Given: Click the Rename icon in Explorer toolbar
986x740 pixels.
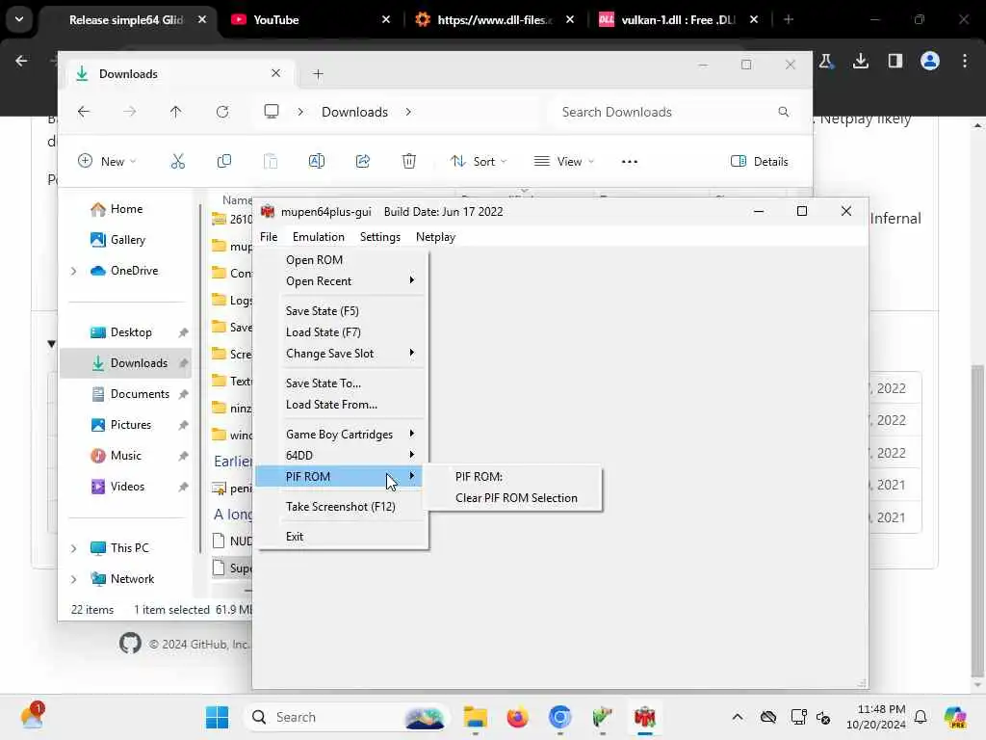Looking at the screenshot, I should click(316, 161).
